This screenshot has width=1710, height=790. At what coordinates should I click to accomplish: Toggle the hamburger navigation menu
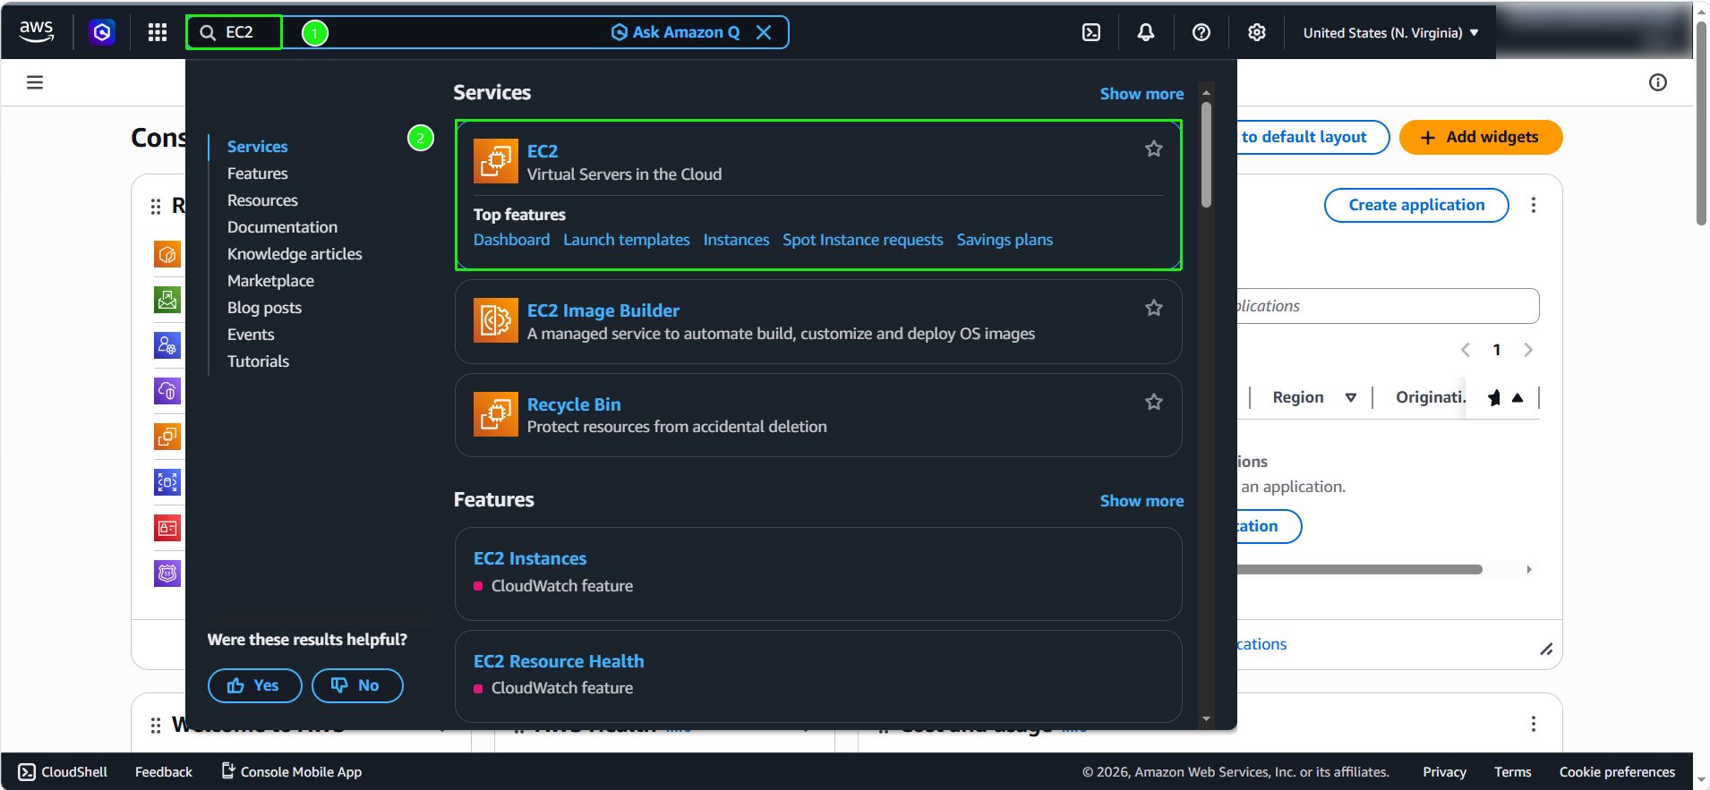pyautogui.click(x=35, y=82)
